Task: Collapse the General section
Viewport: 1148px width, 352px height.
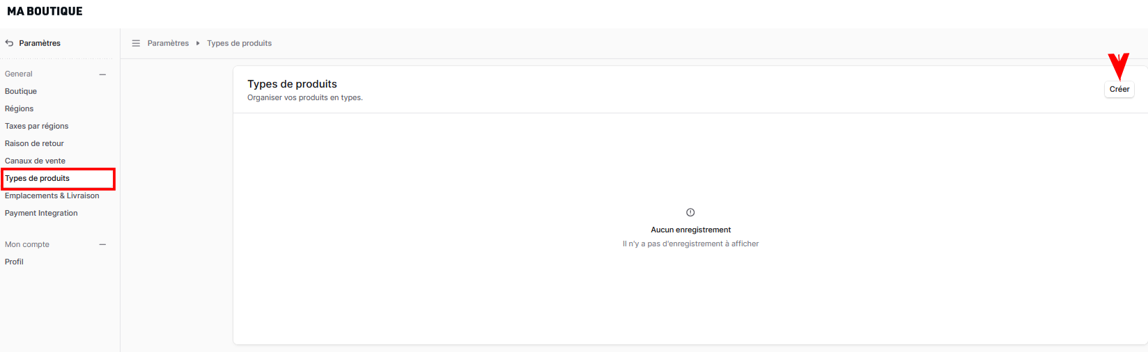Action: (x=102, y=74)
